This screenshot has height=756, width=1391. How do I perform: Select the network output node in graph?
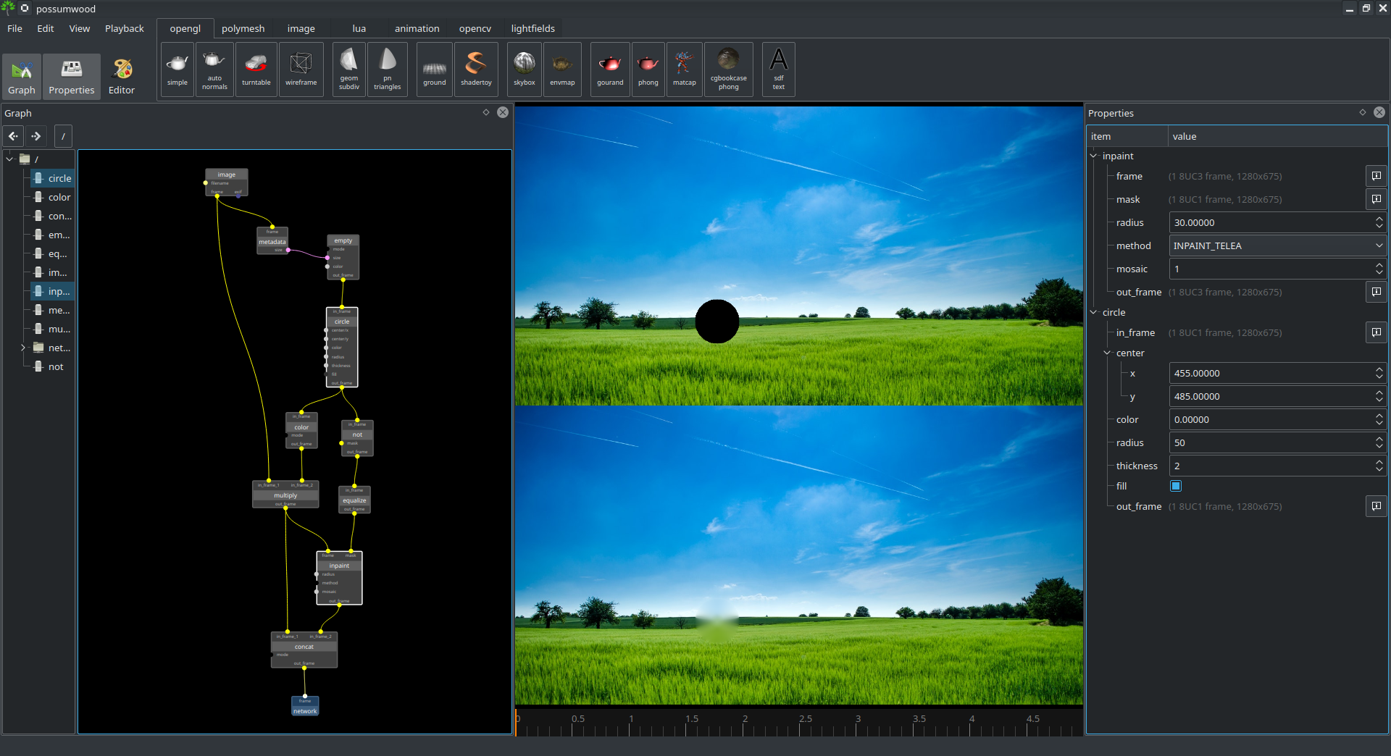pos(305,707)
